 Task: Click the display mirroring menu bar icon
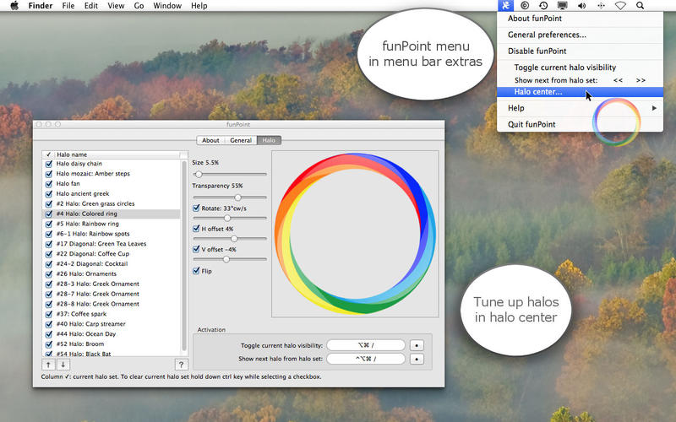pyautogui.click(x=563, y=6)
